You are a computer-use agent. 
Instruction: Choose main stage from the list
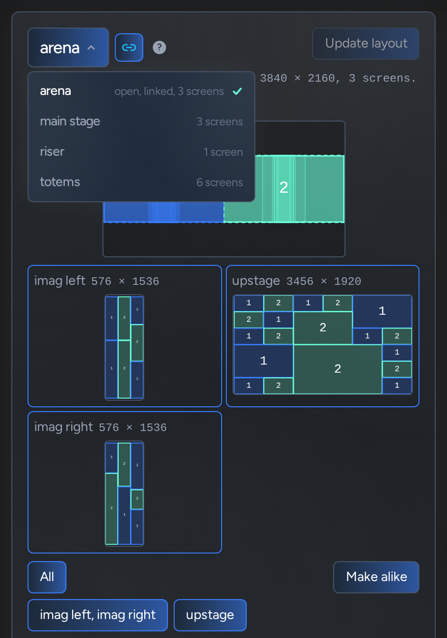141,122
